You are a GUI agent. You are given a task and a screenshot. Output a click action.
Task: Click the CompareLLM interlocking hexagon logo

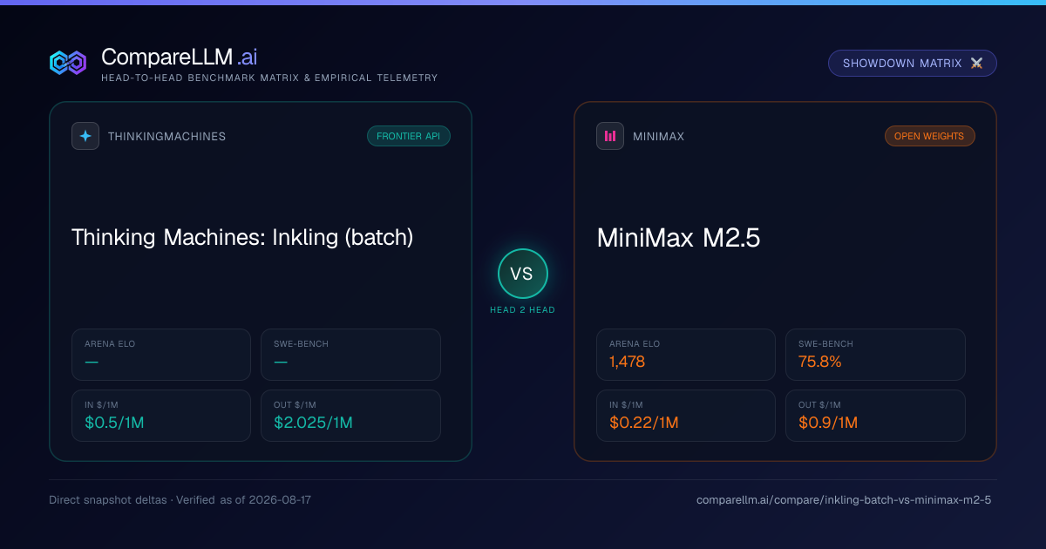[x=68, y=63]
